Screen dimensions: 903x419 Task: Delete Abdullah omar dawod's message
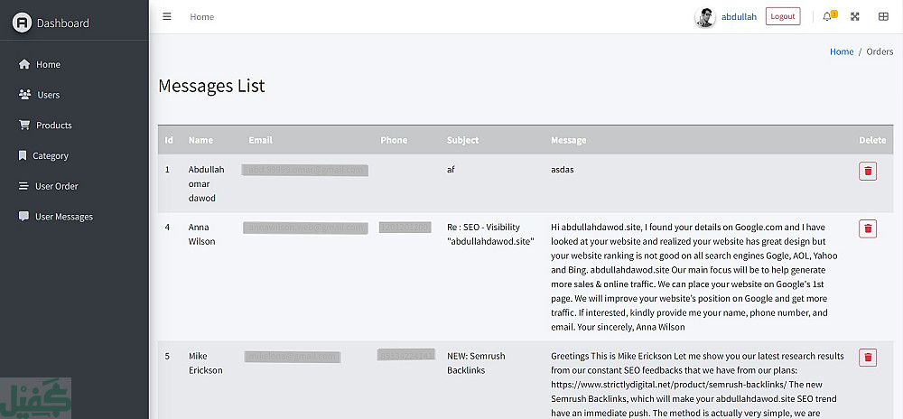[868, 171]
